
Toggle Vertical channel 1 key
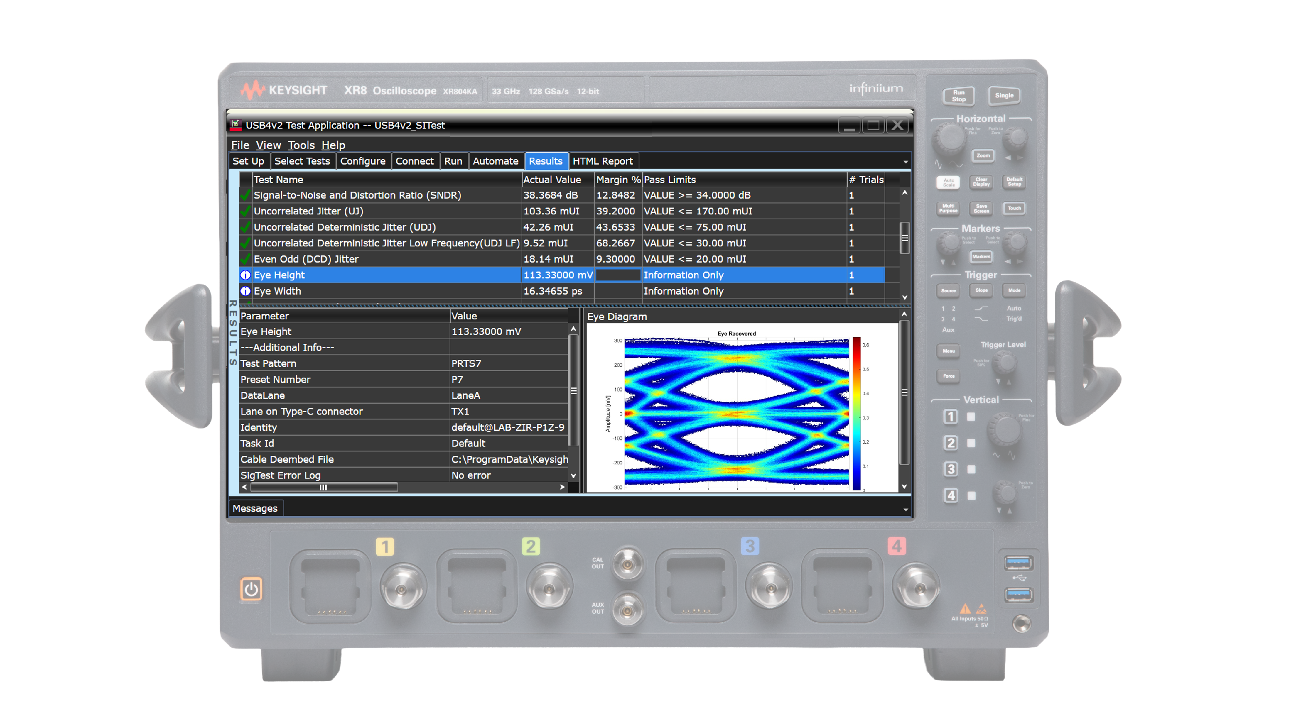point(950,417)
